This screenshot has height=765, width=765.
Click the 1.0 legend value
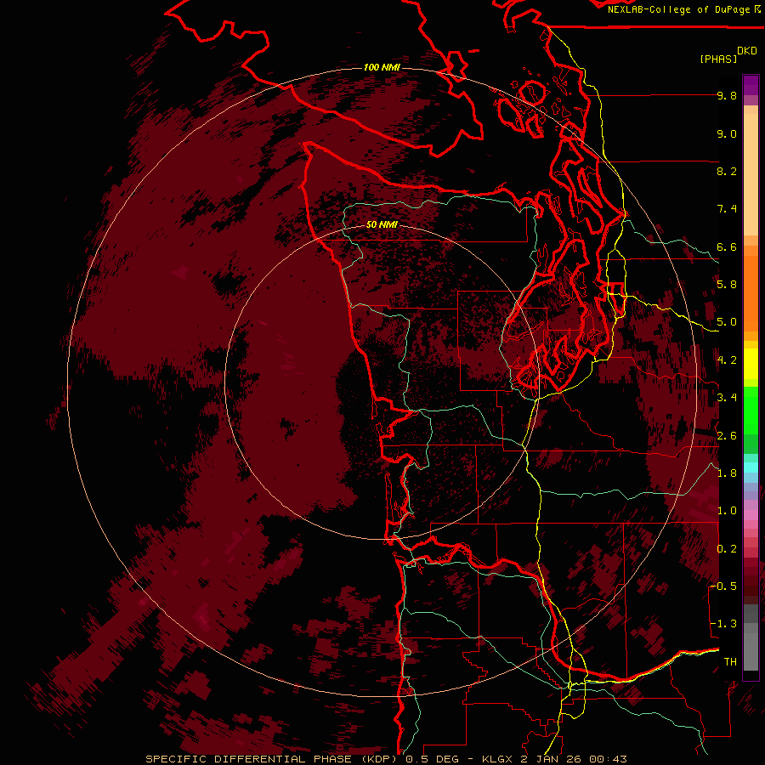(x=727, y=511)
